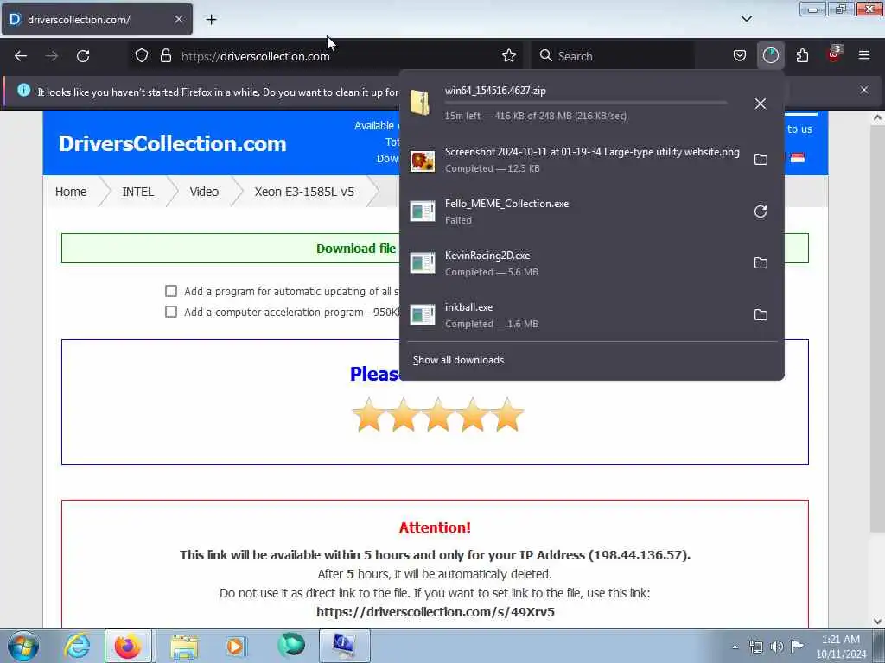Open the Windows Start button

pos(22,646)
